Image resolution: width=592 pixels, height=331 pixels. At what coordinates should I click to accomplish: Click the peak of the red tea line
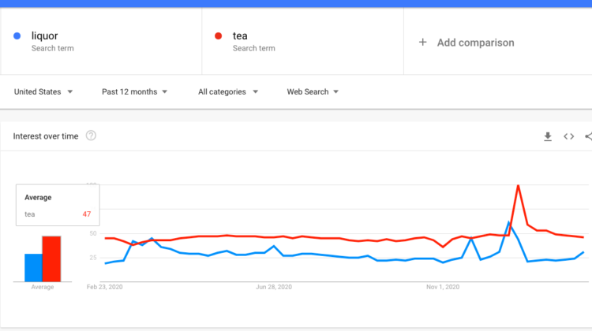[518, 186]
